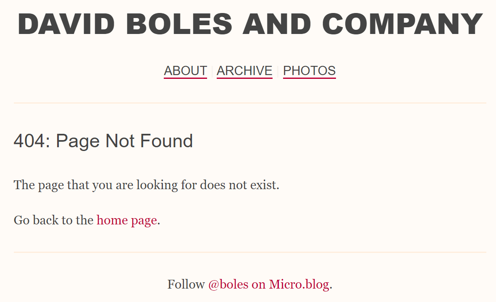Click the "Go back to the" text

[x=53, y=220]
